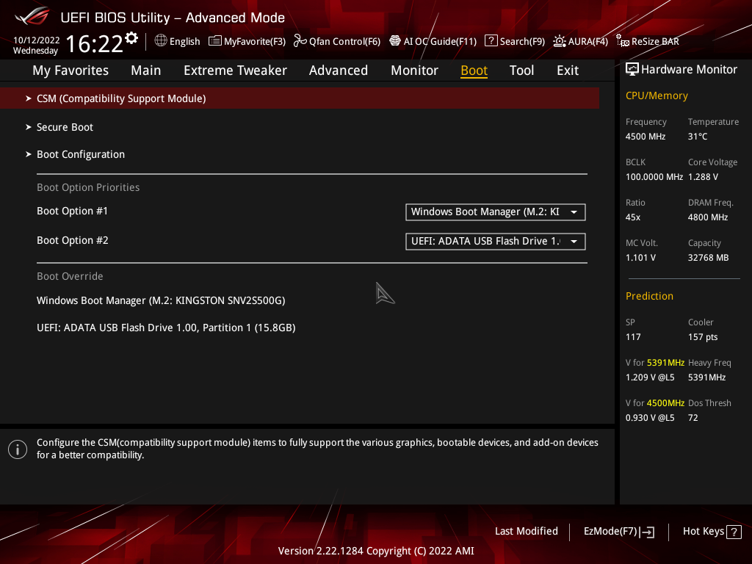Open Search(F9) question mark icon
The width and height of the screenshot is (752, 564).
pos(491,41)
